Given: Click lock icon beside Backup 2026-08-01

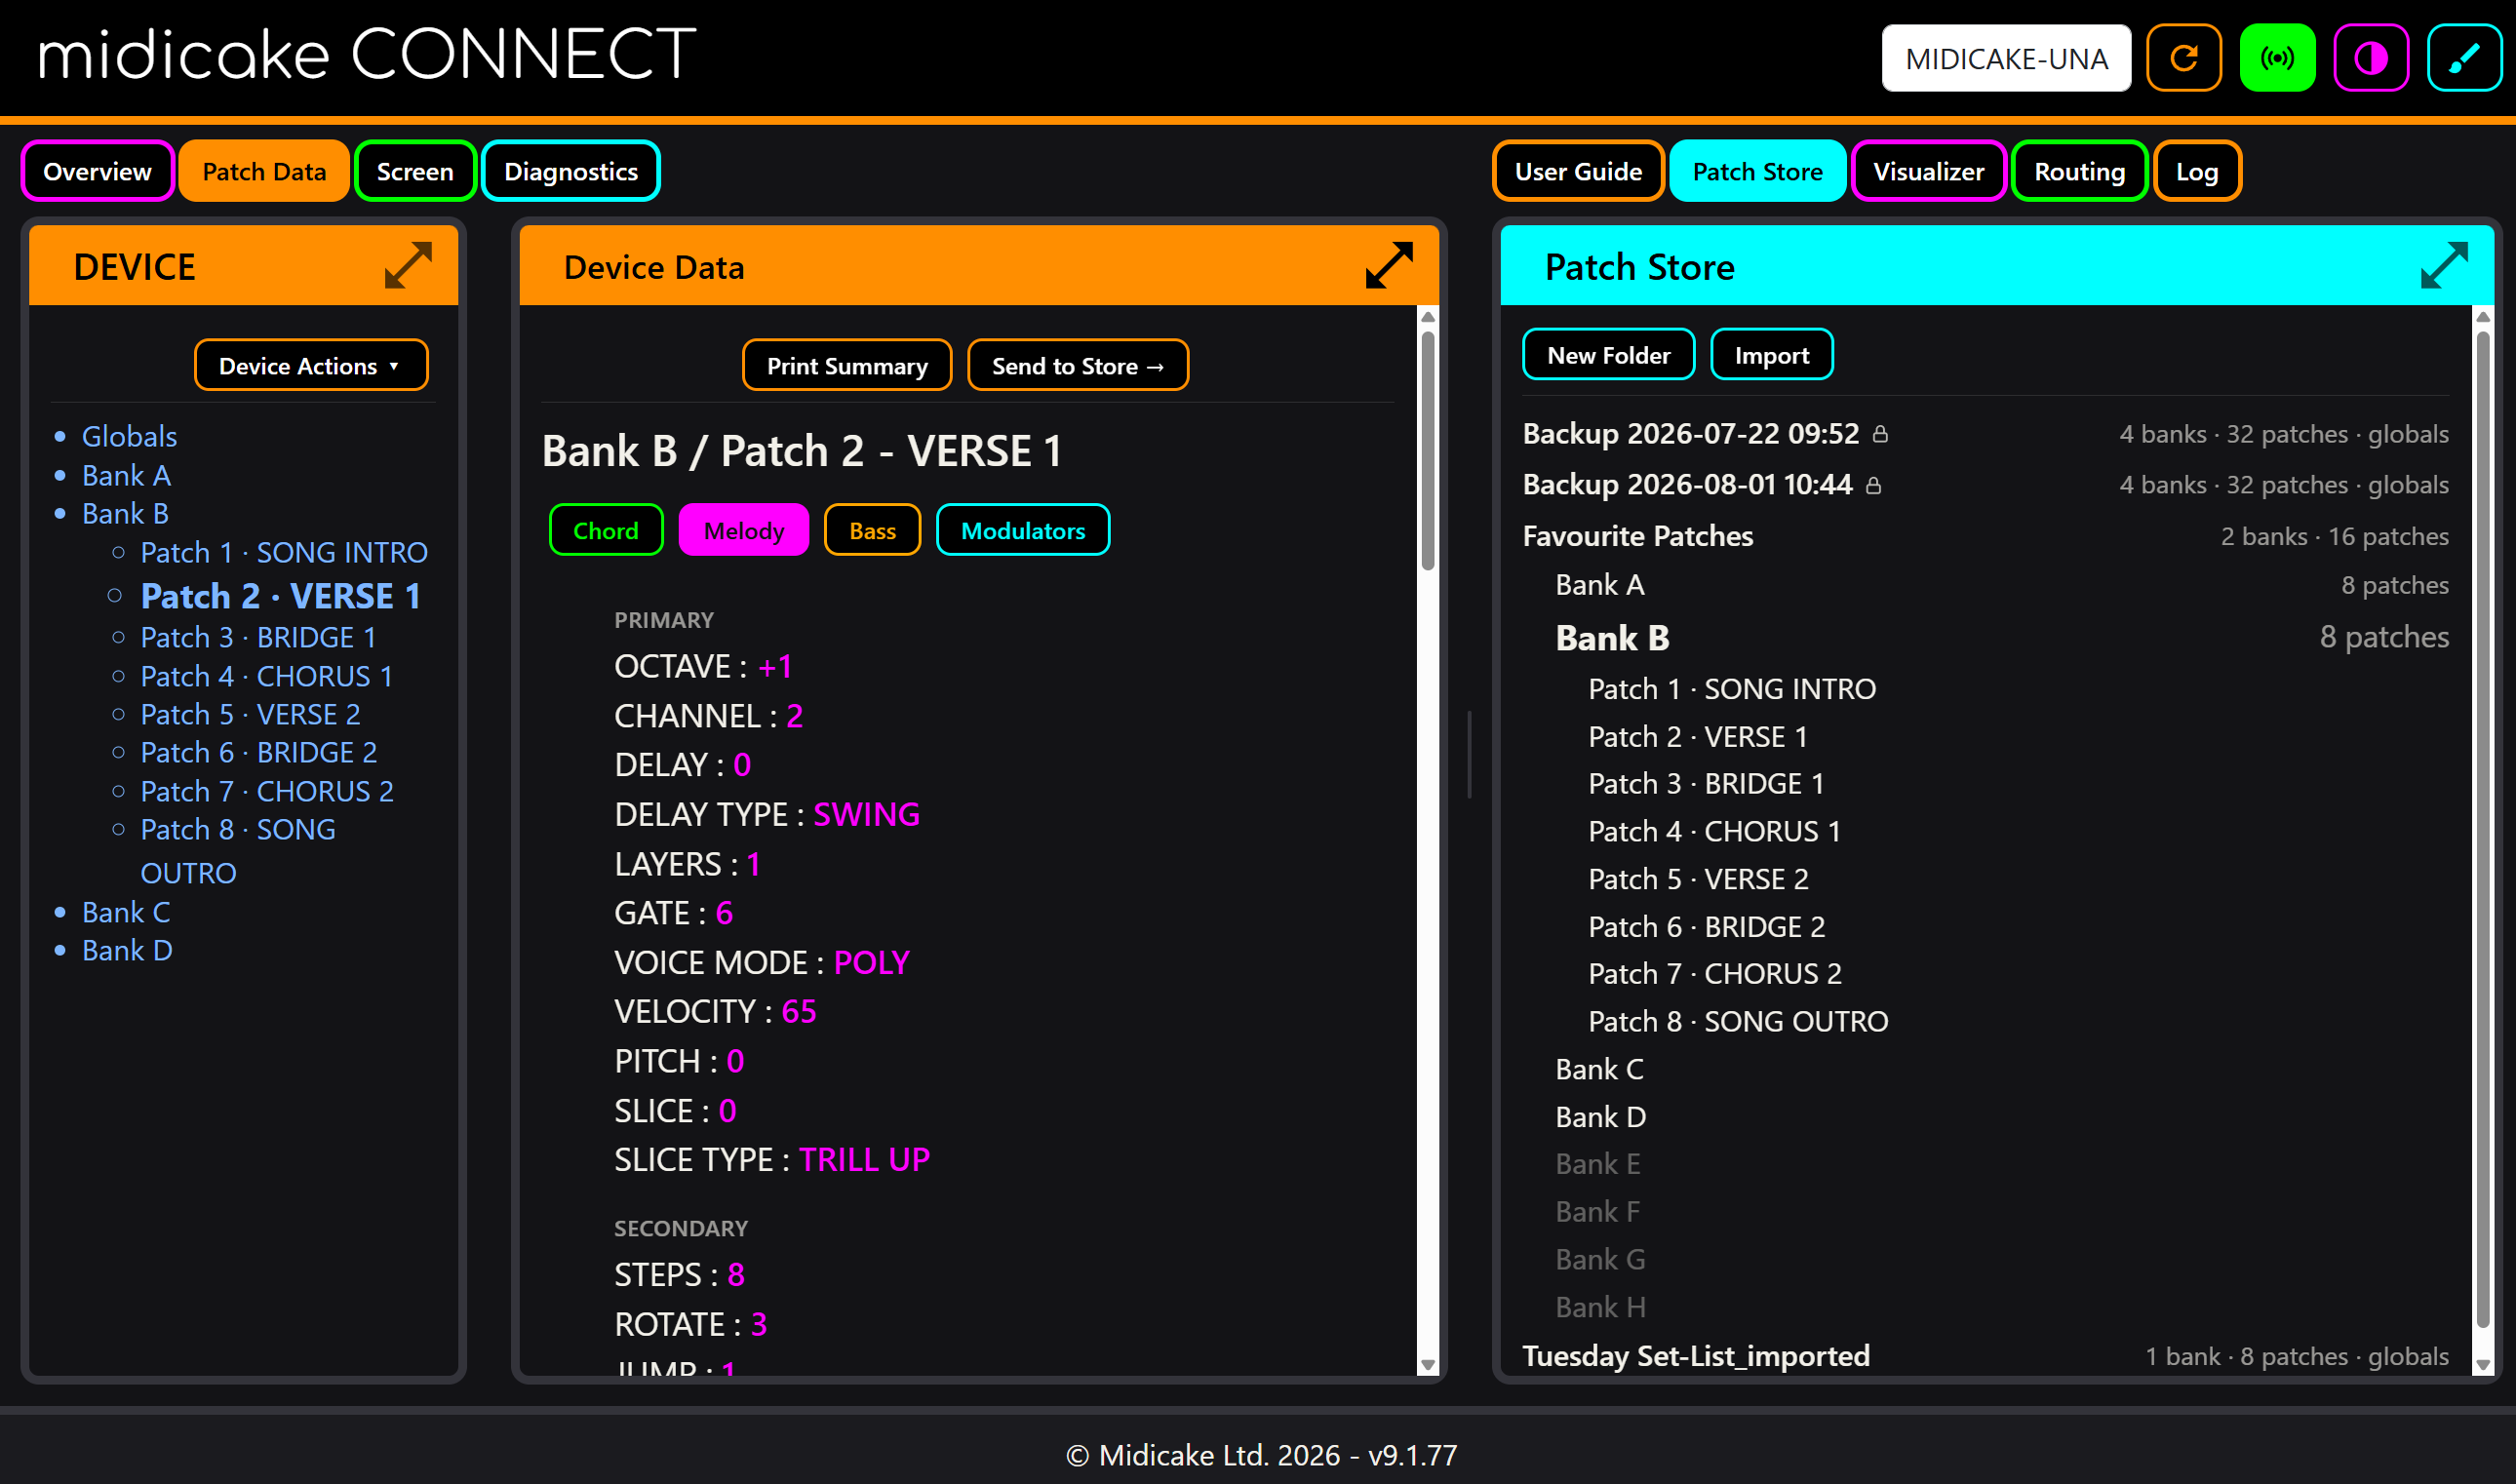Looking at the screenshot, I should 1874,485.
